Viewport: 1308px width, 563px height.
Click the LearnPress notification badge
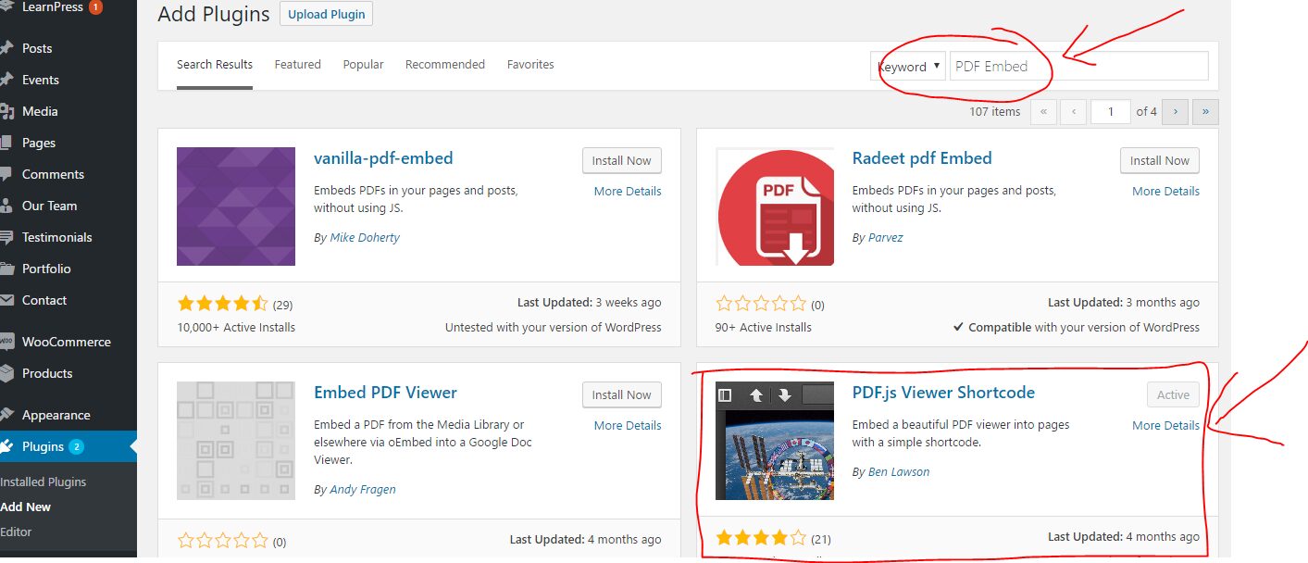point(95,7)
